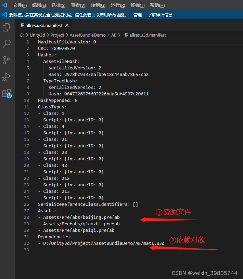Open the 终端(T) menu
Image resolution: width=243 pixels, height=279 pixels.
pyautogui.click(x=137, y=5)
